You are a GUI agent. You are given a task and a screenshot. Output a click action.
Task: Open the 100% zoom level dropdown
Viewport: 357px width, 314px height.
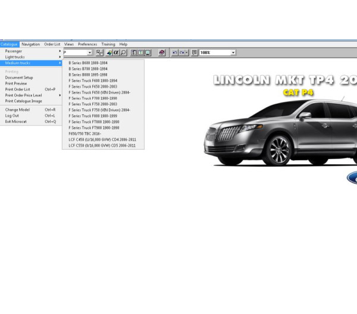(233, 52)
